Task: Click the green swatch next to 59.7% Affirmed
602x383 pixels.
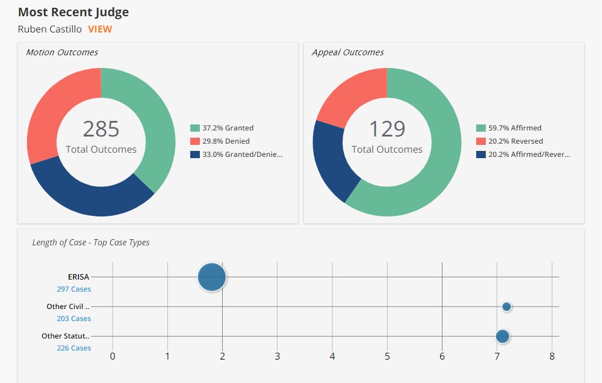Action: click(481, 128)
